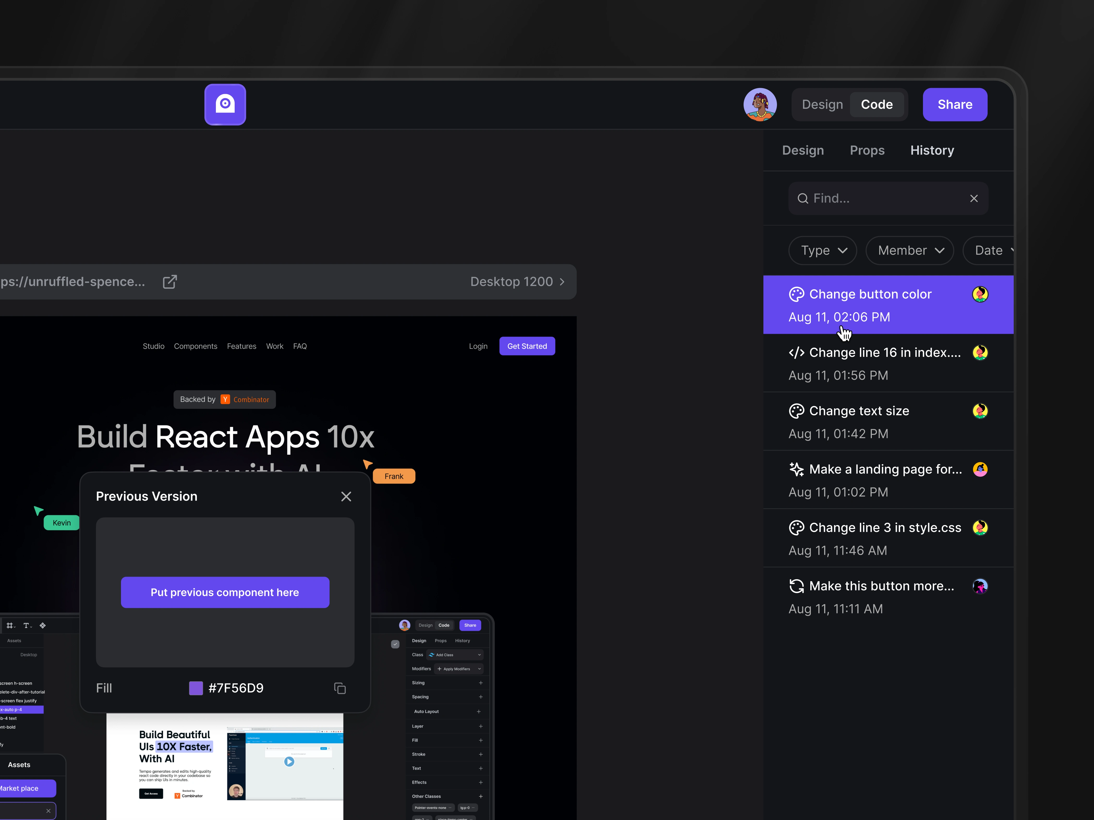Image resolution: width=1094 pixels, height=820 pixels.
Task: Click the magnifier icon in Find field
Action: pyautogui.click(x=803, y=198)
